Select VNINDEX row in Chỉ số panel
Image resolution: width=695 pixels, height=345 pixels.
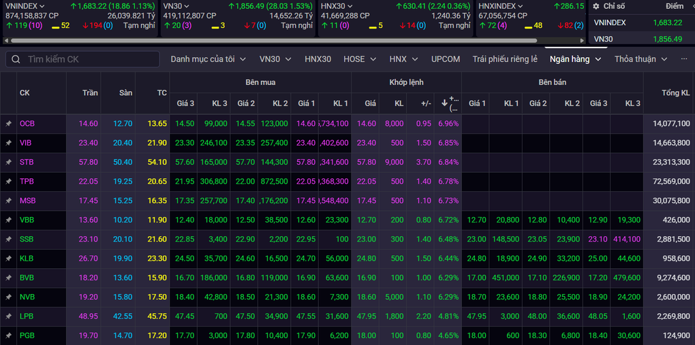pos(641,22)
